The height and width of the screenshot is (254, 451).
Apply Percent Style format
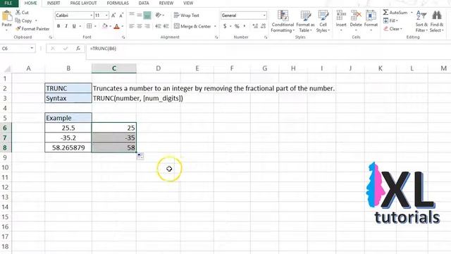[237, 26]
